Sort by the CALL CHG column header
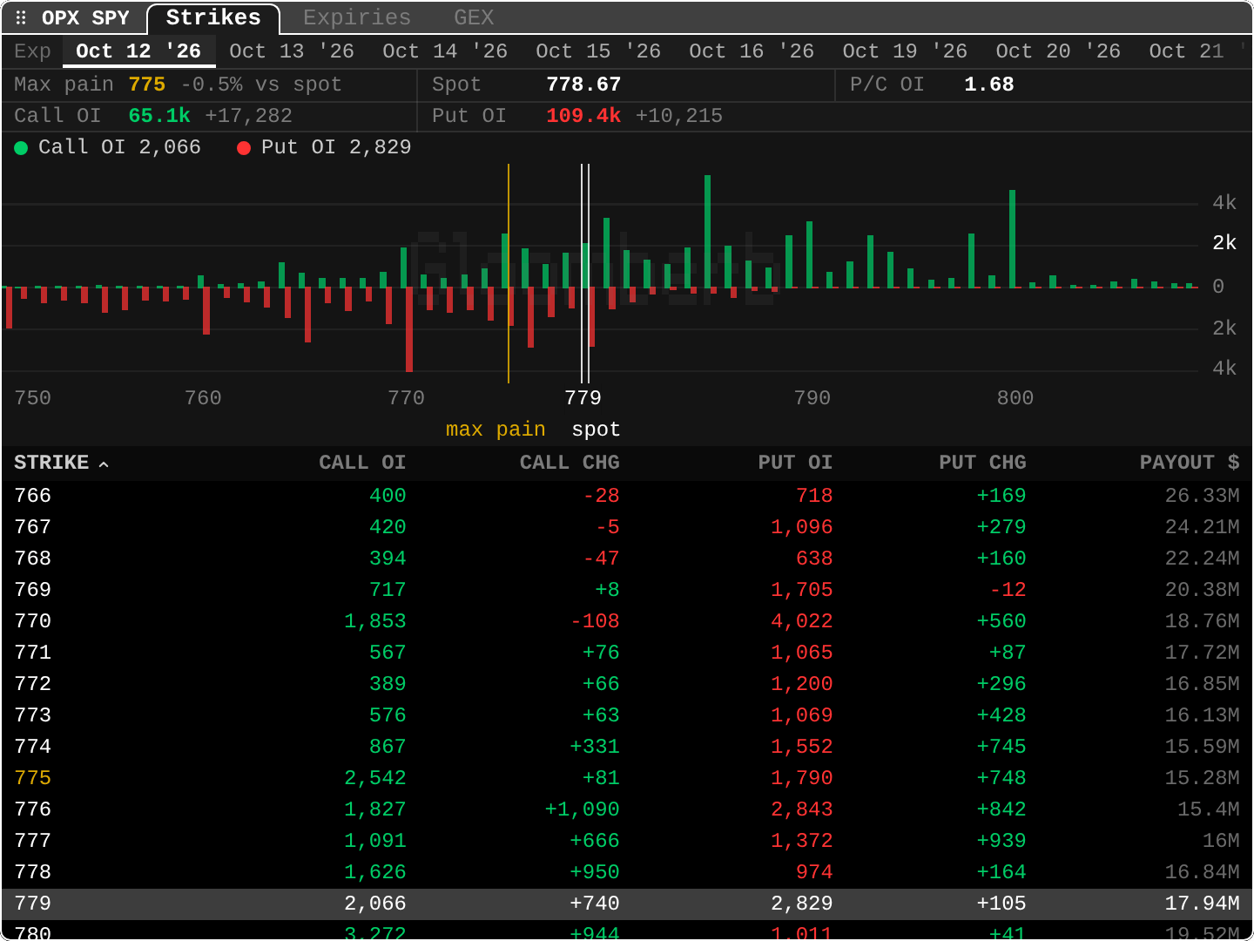The height and width of the screenshot is (941, 1254). (570, 463)
